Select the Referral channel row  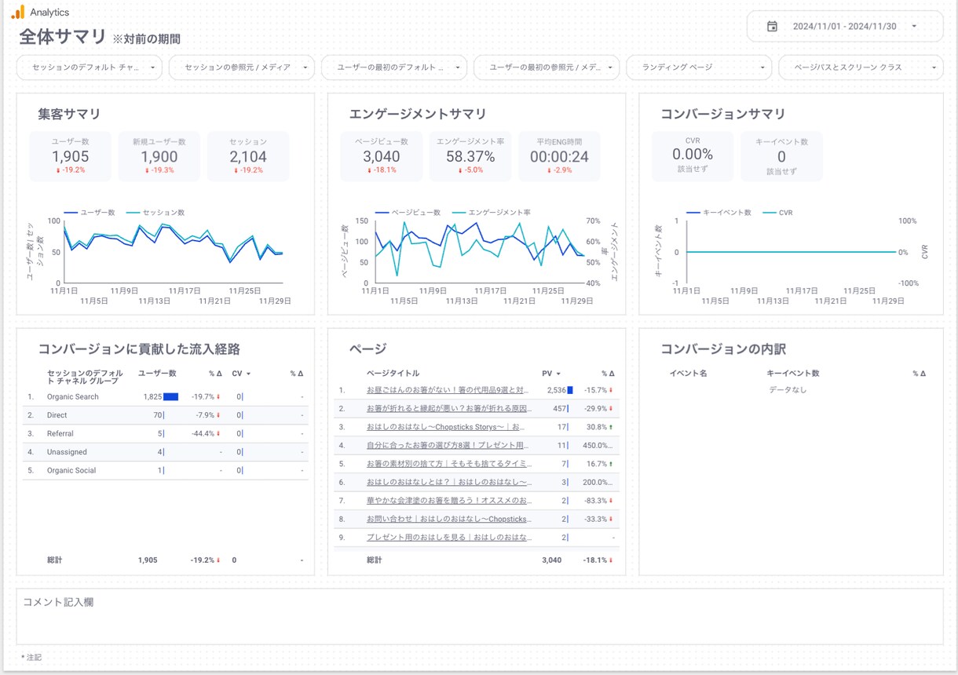[x=165, y=434]
